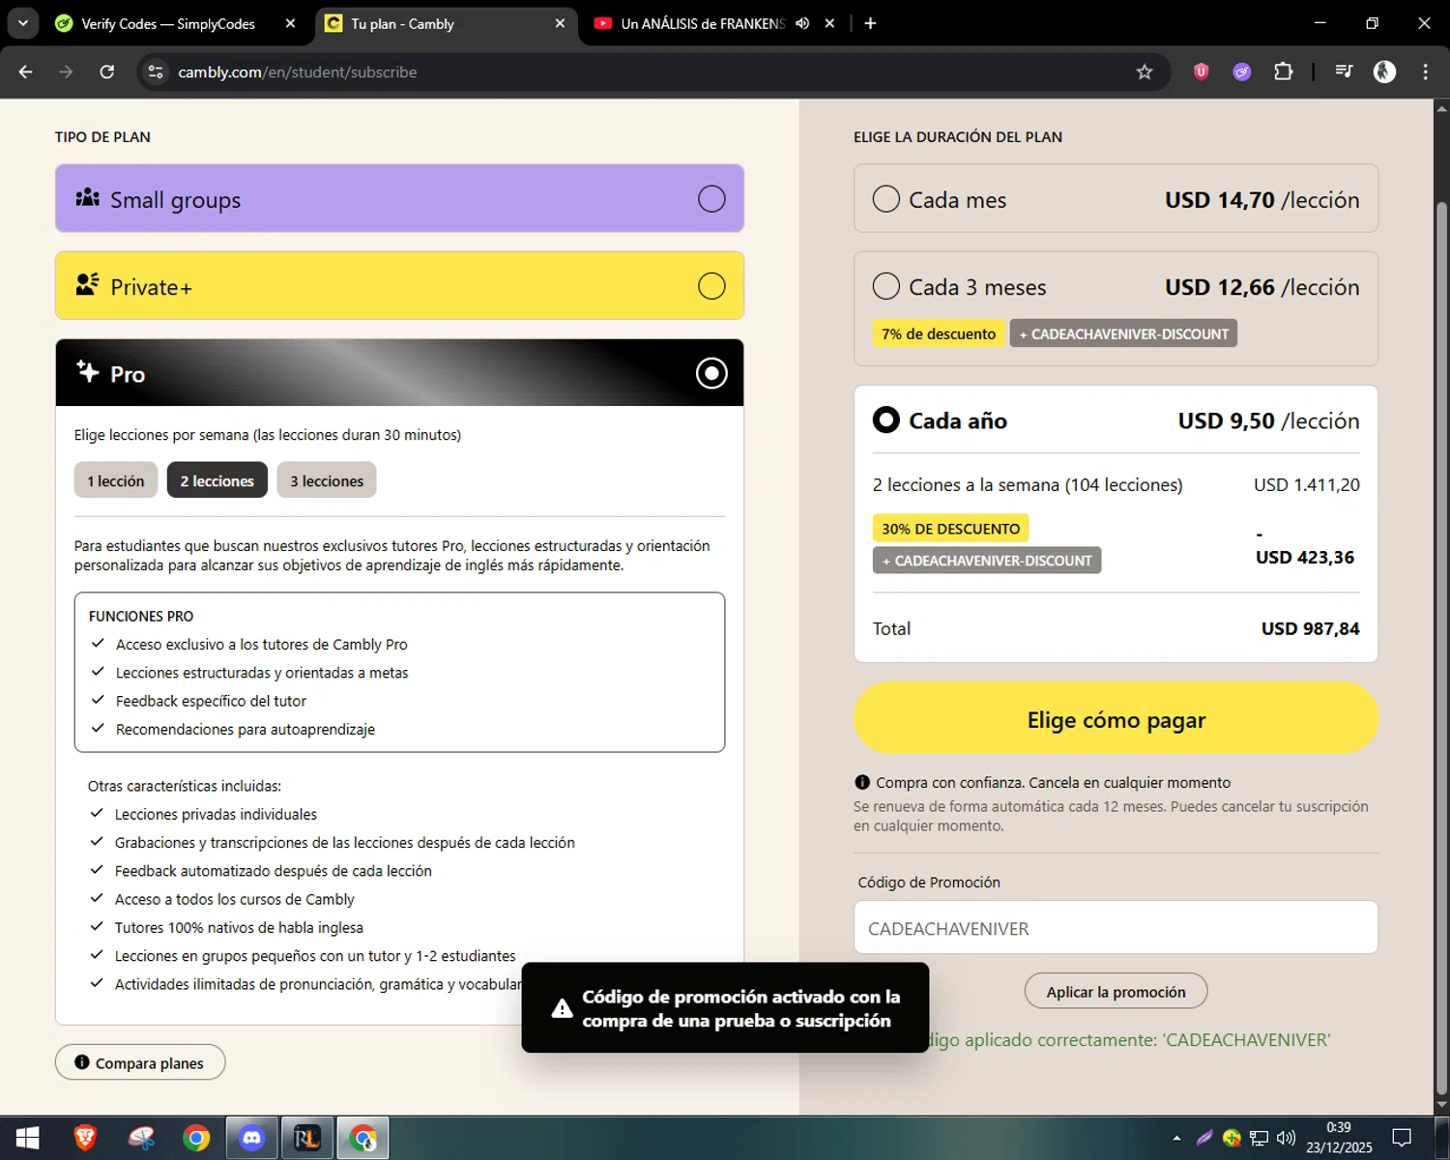This screenshot has height=1160, width=1450.
Task: Open the media control icon
Action: click(1344, 72)
